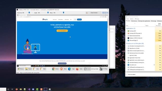Click the Applications (5) group heading
The height and width of the screenshot is (91, 162).
(131, 28)
